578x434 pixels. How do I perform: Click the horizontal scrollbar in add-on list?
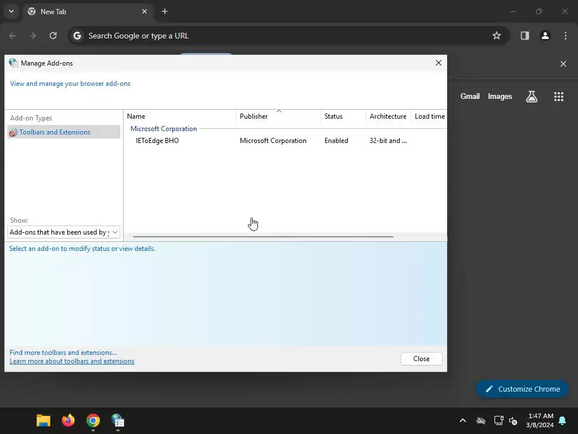(x=263, y=237)
